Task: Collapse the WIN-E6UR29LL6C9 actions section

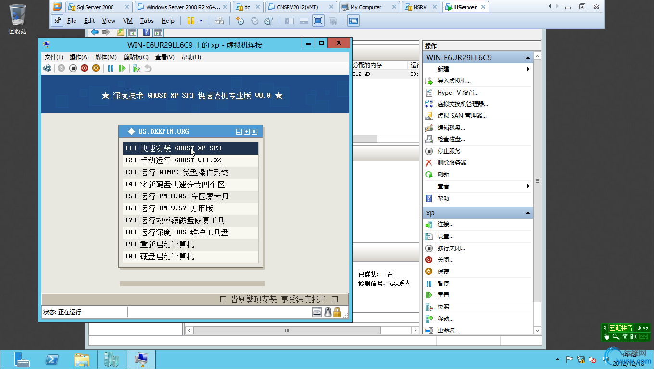Action: point(528,58)
